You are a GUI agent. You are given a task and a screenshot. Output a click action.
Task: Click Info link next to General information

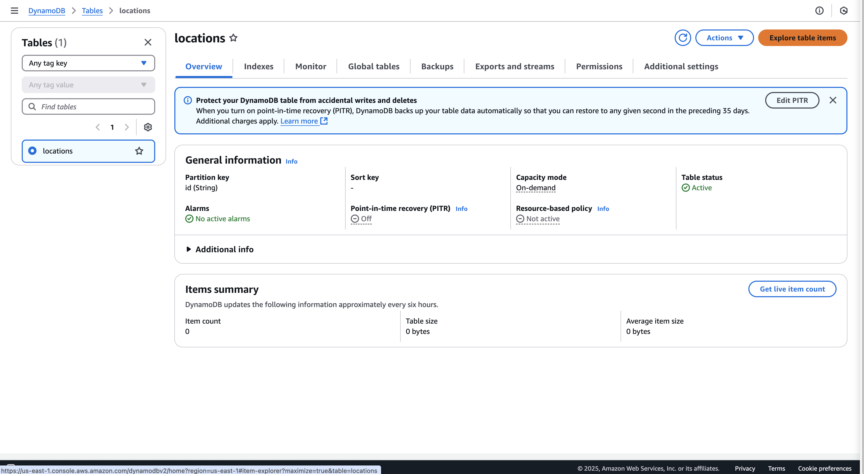click(292, 162)
